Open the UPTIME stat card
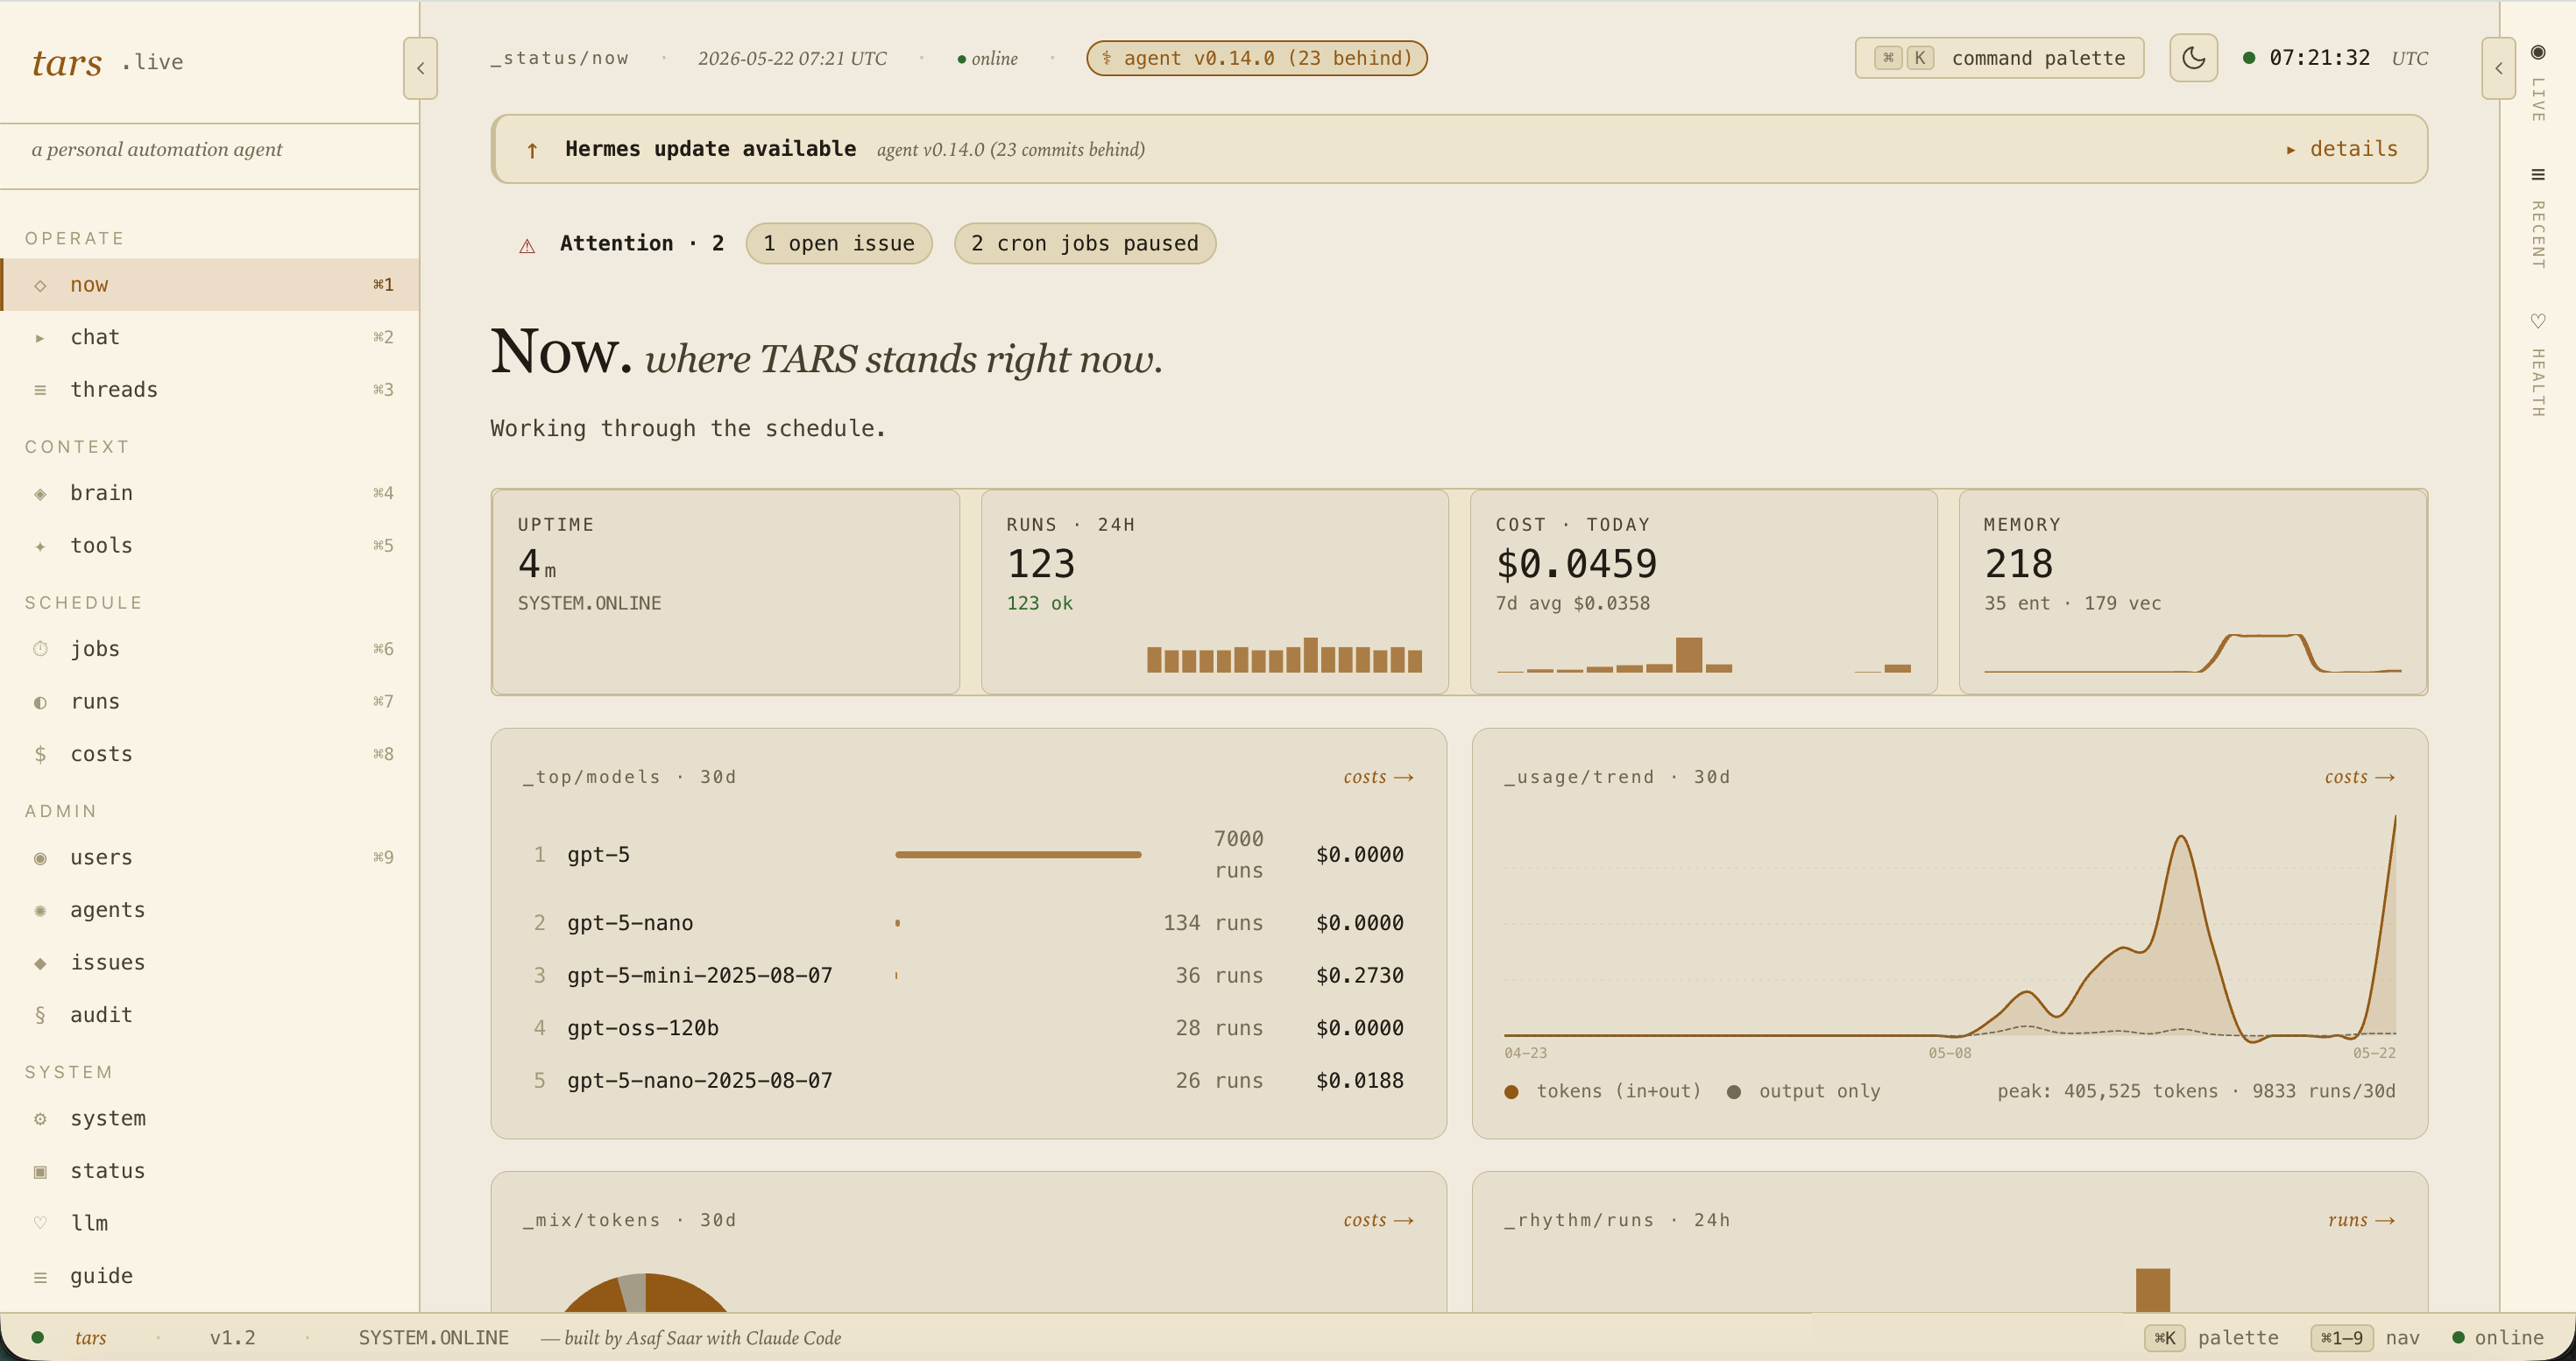This screenshot has height=1361, width=2576. point(726,591)
